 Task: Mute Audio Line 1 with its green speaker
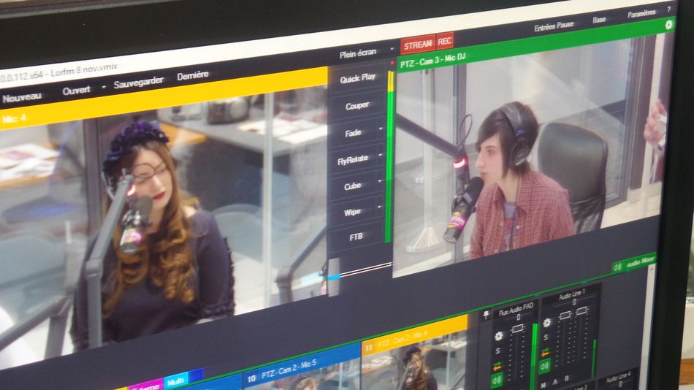point(544,366)
